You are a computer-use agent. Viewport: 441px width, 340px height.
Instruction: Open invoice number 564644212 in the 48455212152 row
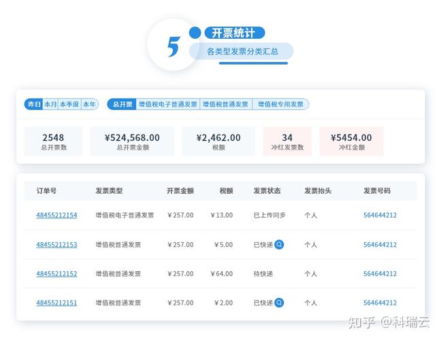380,273
